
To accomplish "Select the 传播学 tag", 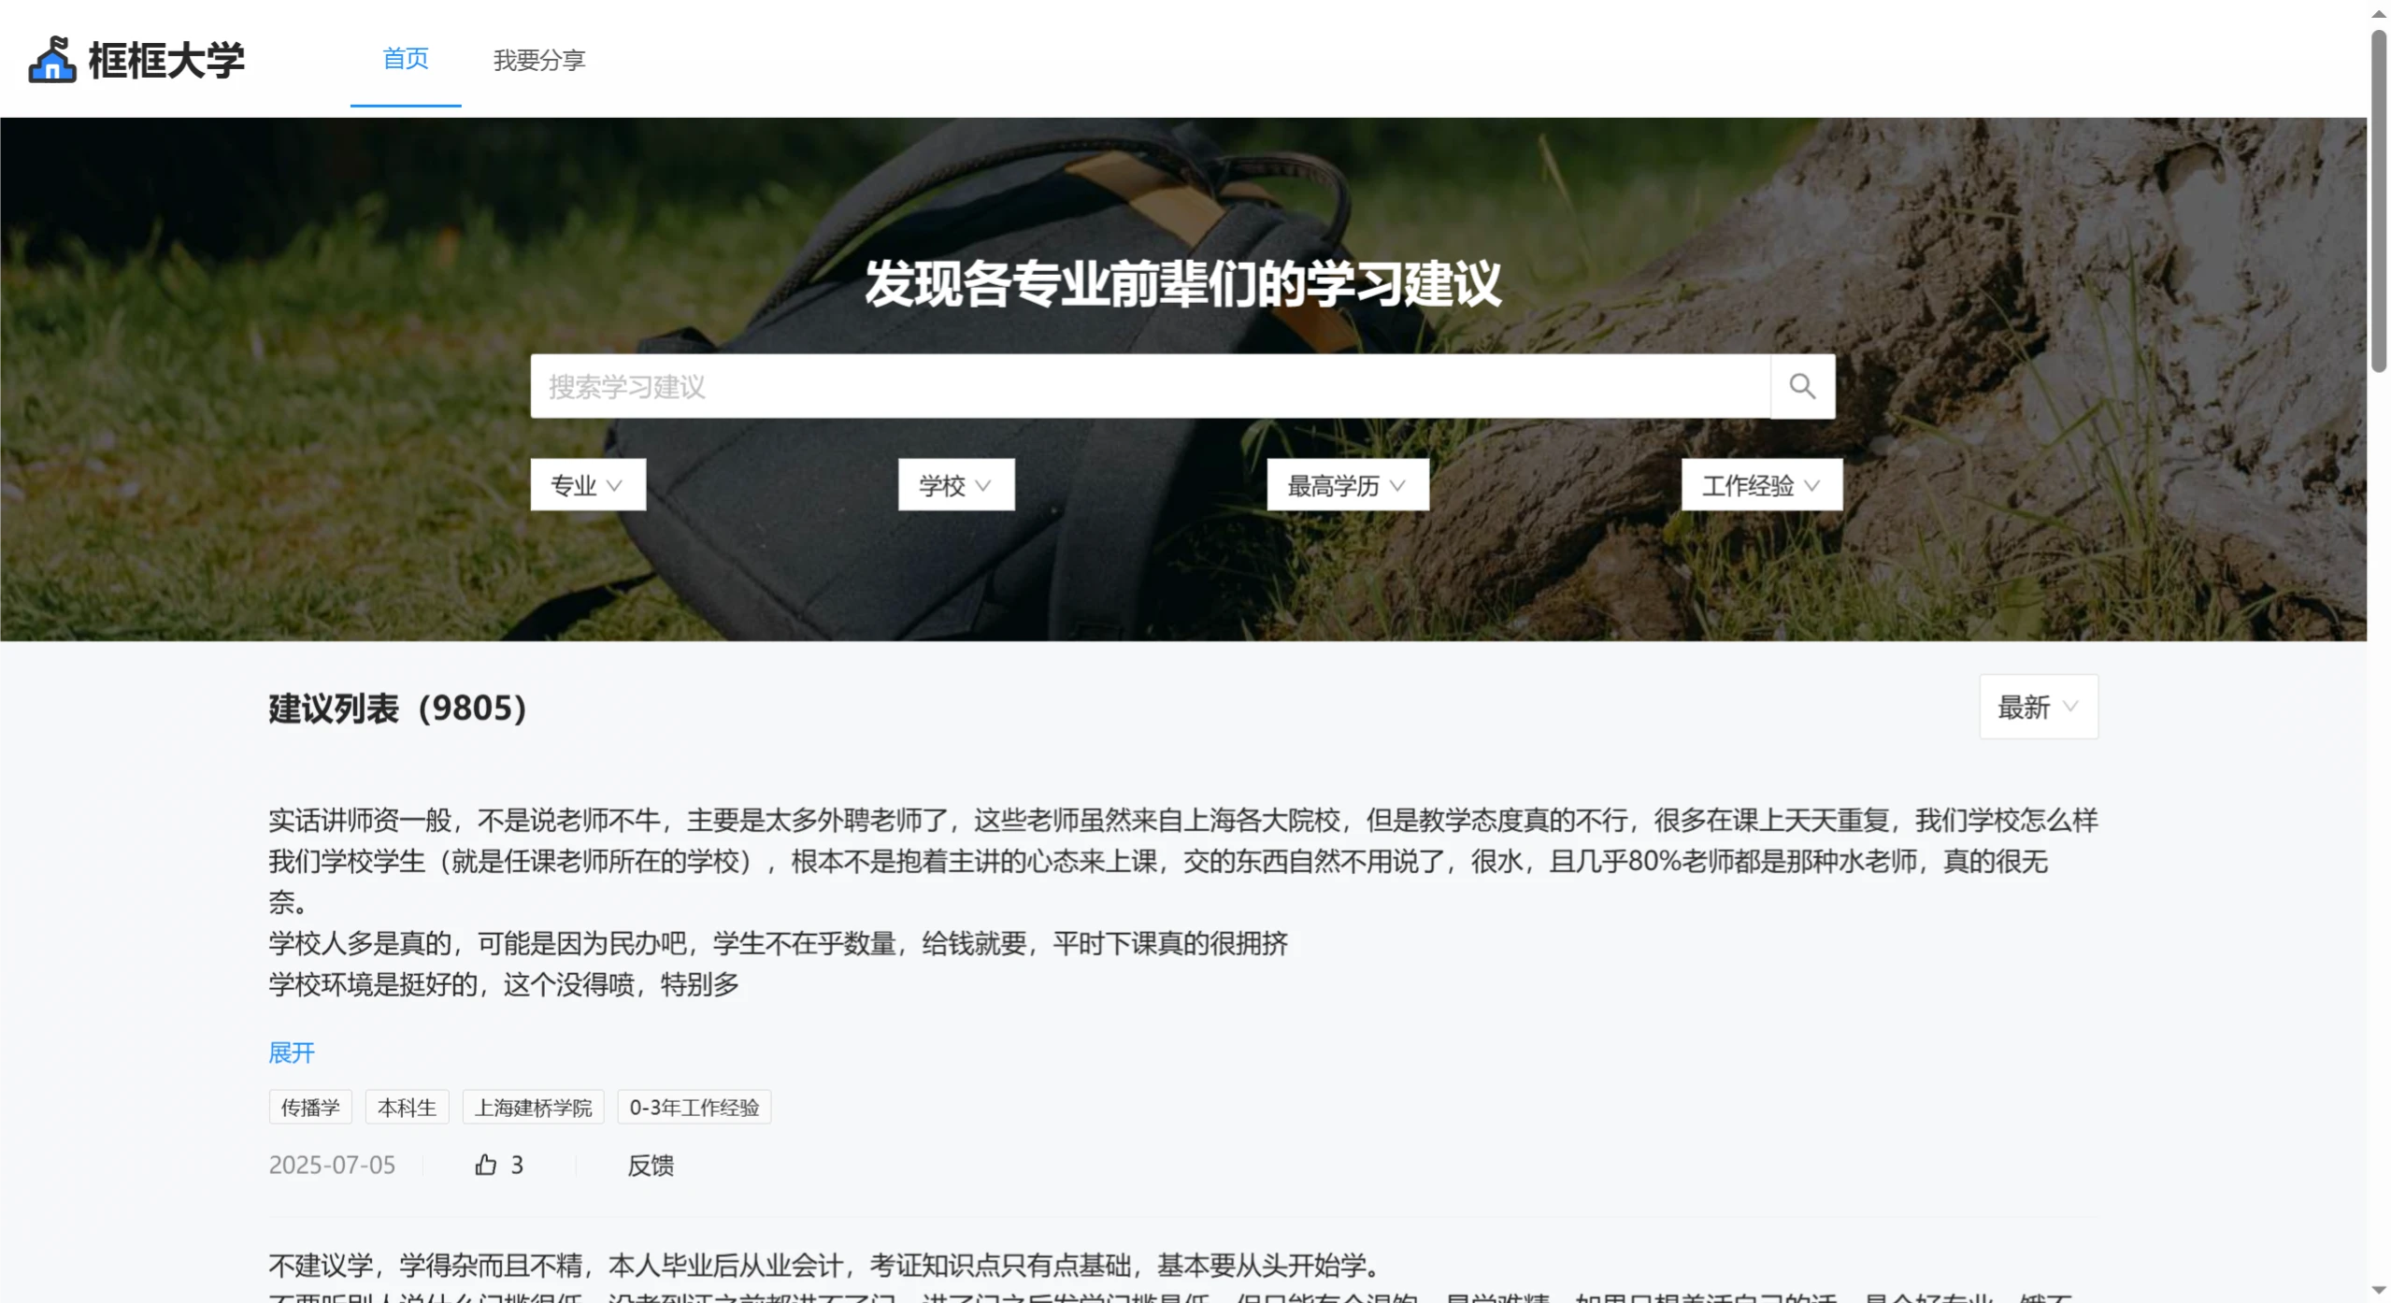I will (309, 1107).
